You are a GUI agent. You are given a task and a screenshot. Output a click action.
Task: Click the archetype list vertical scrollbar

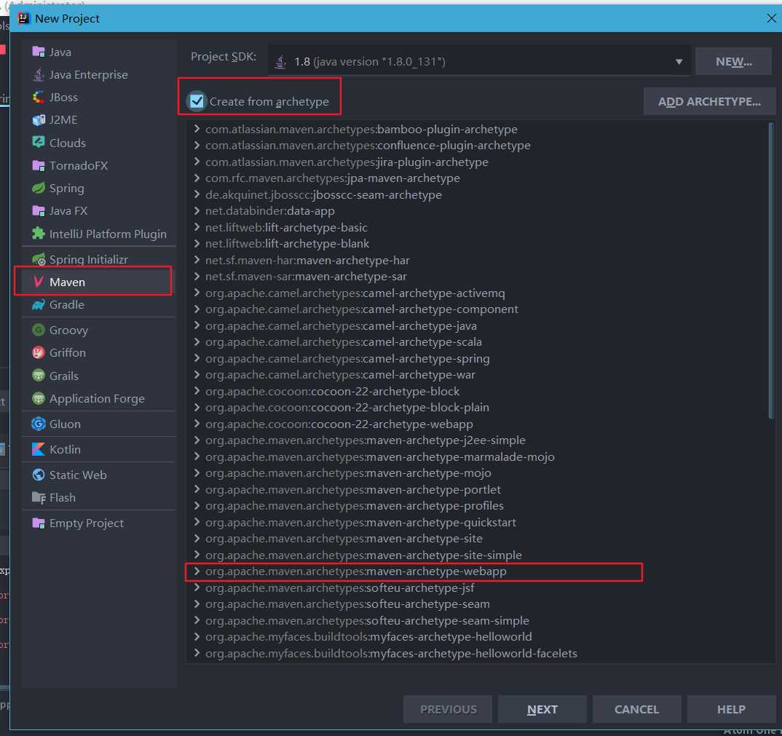[771, 269]
